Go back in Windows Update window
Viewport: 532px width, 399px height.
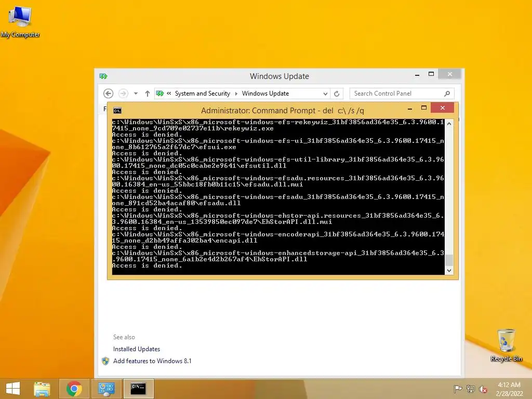pyautogui.click(x=108, y=94)
